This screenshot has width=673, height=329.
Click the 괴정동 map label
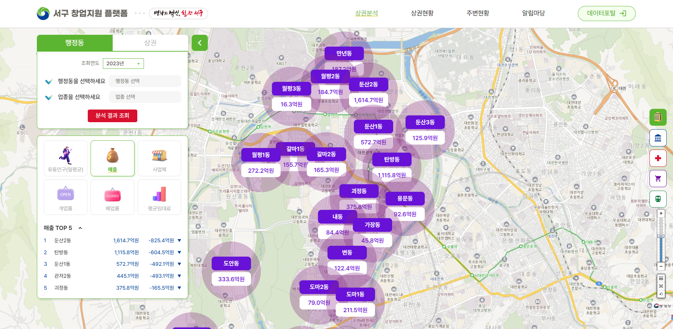tap(359, 191)
